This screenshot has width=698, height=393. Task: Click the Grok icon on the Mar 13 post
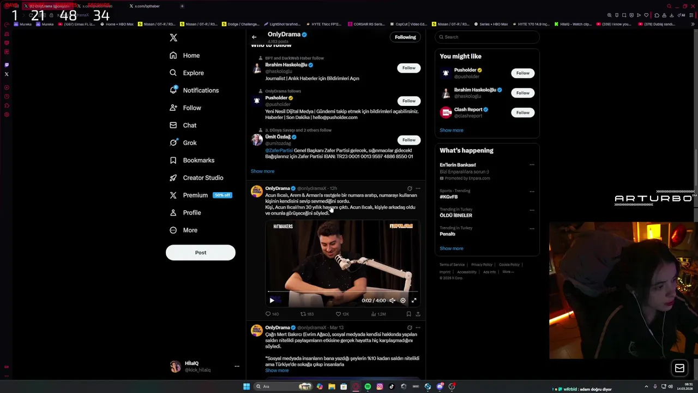click(x=410, y=327)
